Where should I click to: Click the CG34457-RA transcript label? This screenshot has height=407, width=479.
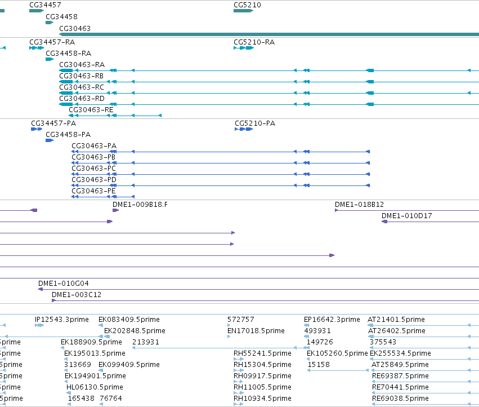point(52,42)
